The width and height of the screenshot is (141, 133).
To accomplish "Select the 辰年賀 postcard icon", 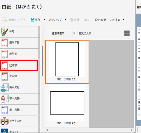I will point(5,54).
